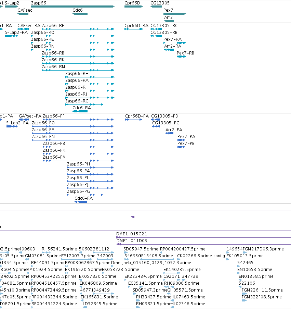Select the Pex7-PB protein label
The height and width of the screenshot is (309, 291).
point(186,144)
